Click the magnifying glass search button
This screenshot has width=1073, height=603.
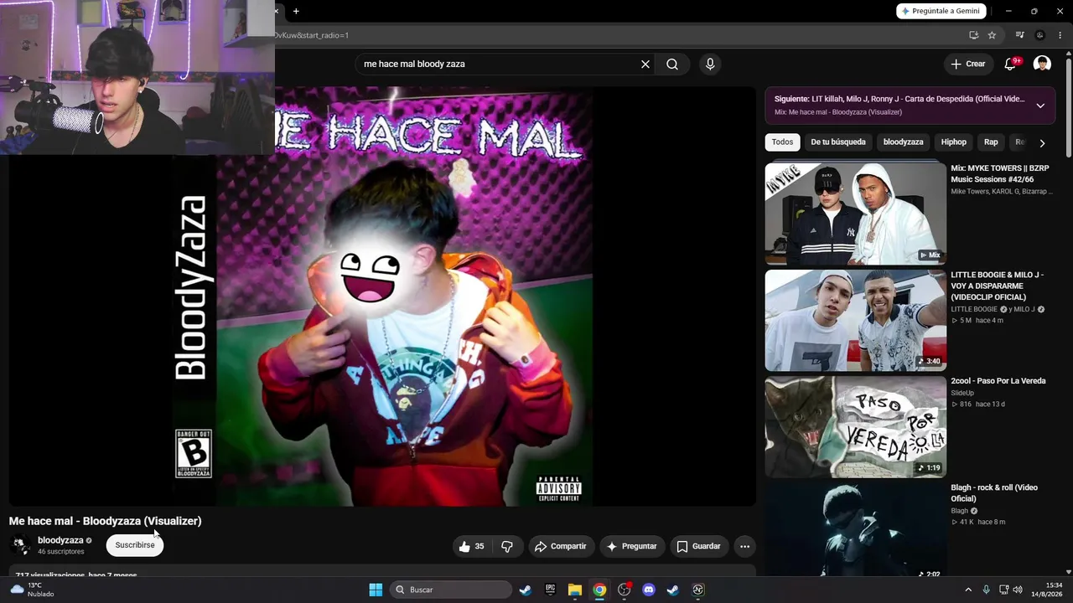pyautogui.click(x=672, y=64)
